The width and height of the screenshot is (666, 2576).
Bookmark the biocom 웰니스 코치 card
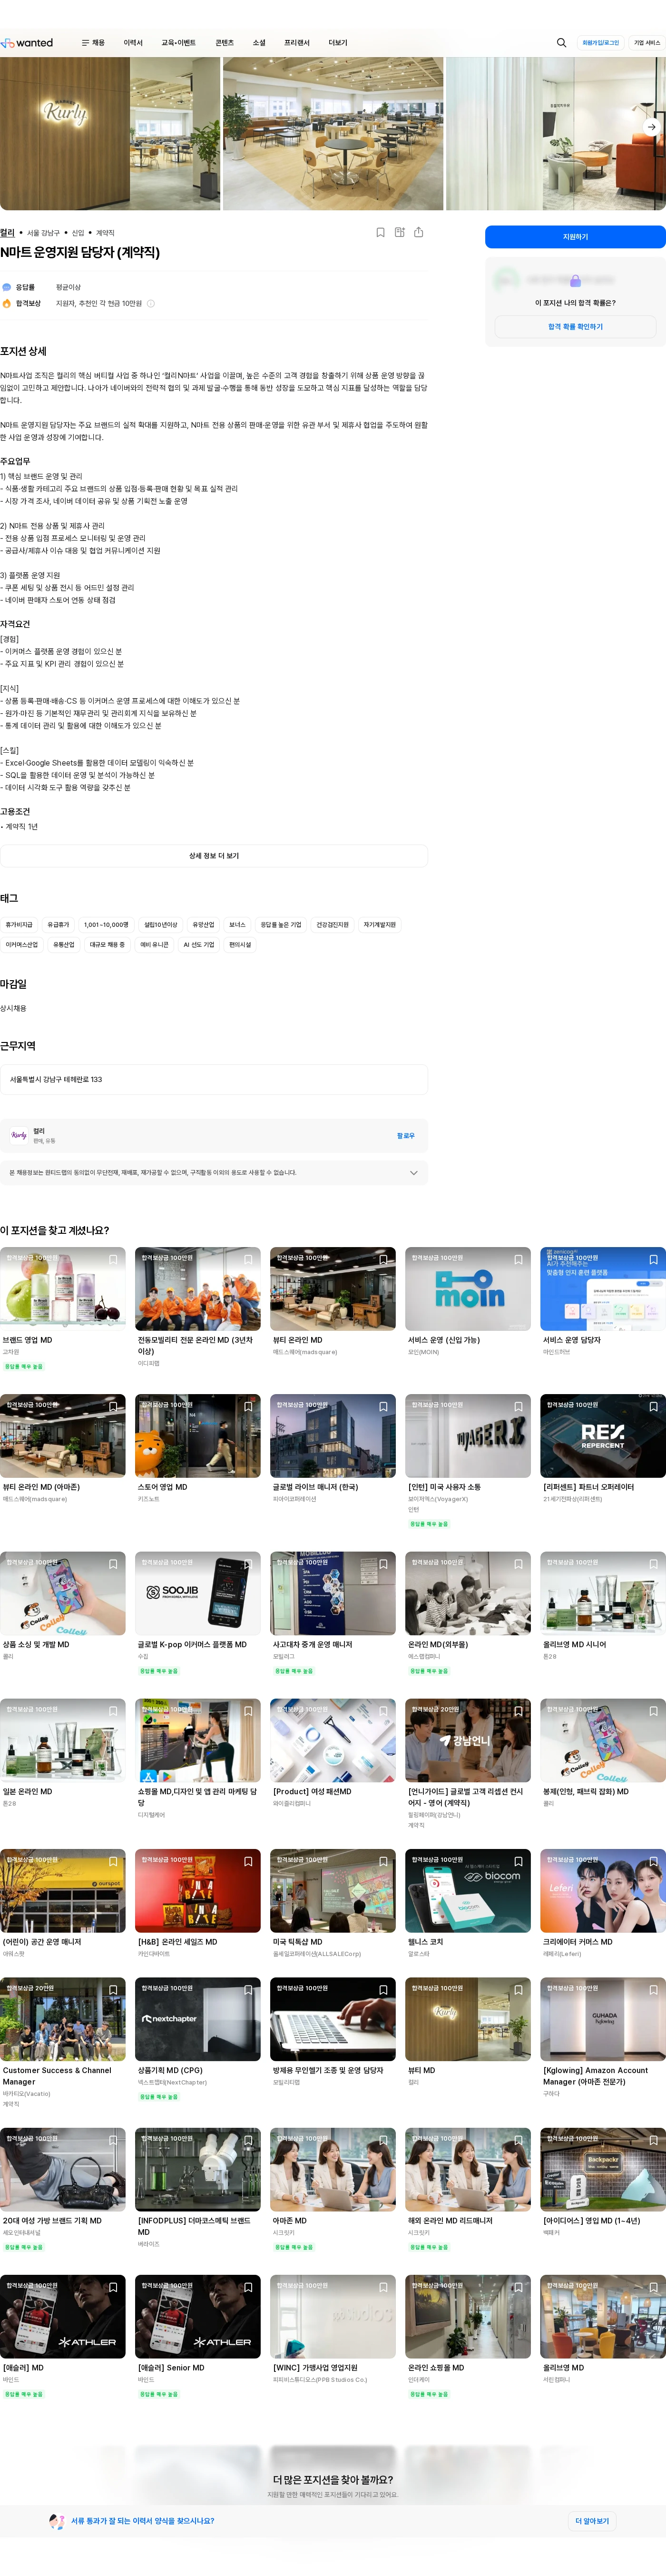point(518,1862)
